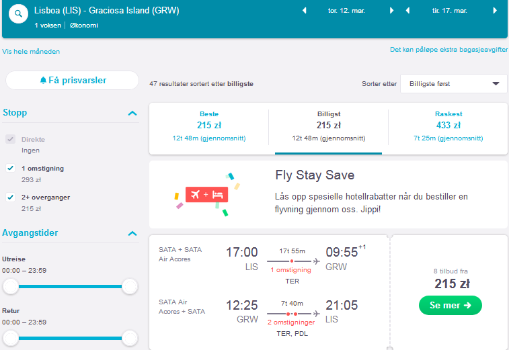The image size is (509, 350).
Task: Open the extra baggage fees link
Action: [x=448, y=49]
